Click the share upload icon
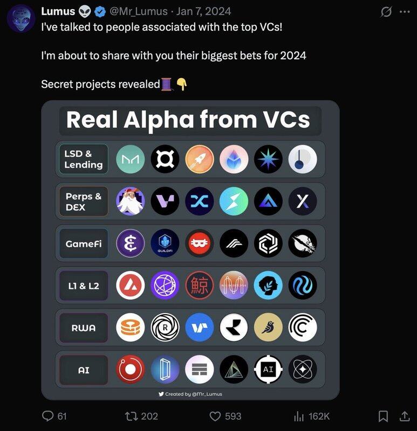This screenshot has height=431, width=417. [x=404, y=416]
